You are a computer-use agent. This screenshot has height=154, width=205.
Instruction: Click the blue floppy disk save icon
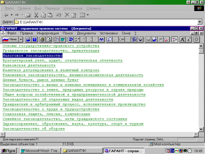[x=35, y=39]
